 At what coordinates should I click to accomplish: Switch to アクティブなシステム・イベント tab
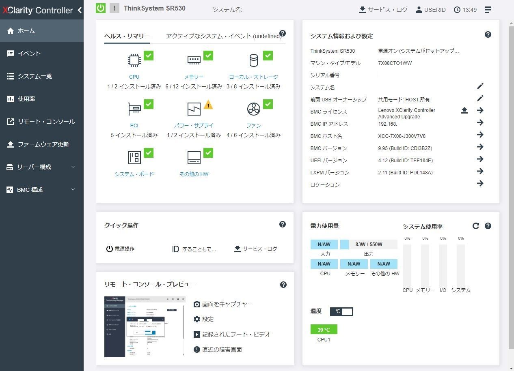pyautogui.click(x=223, y=36)
